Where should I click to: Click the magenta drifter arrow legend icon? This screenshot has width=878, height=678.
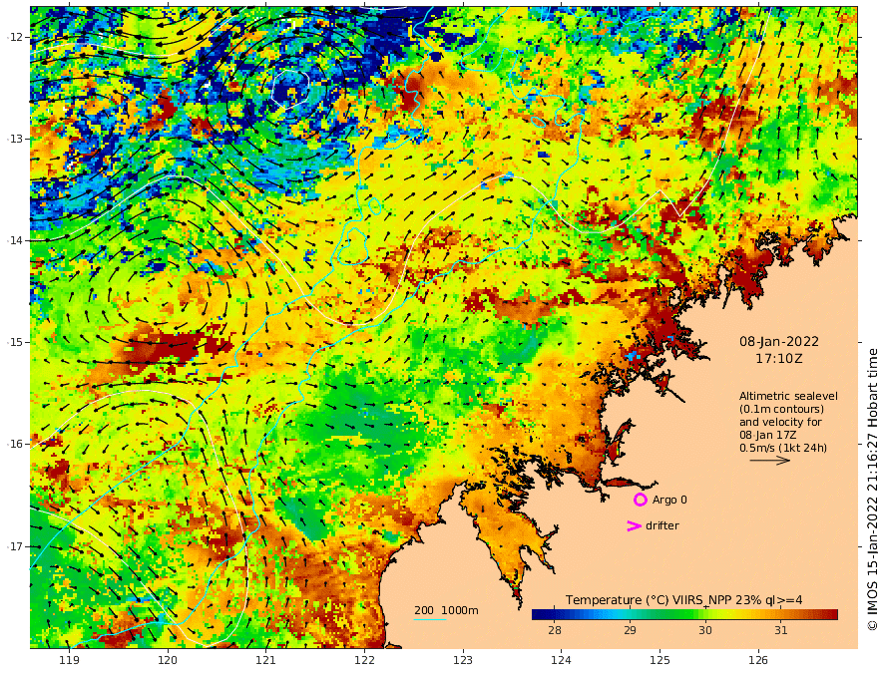[634, 525]
